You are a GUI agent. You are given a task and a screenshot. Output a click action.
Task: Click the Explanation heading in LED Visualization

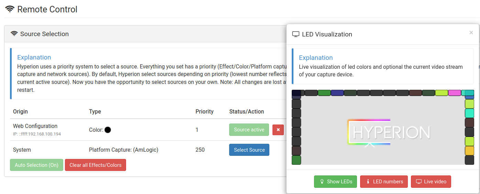(316, 58)
